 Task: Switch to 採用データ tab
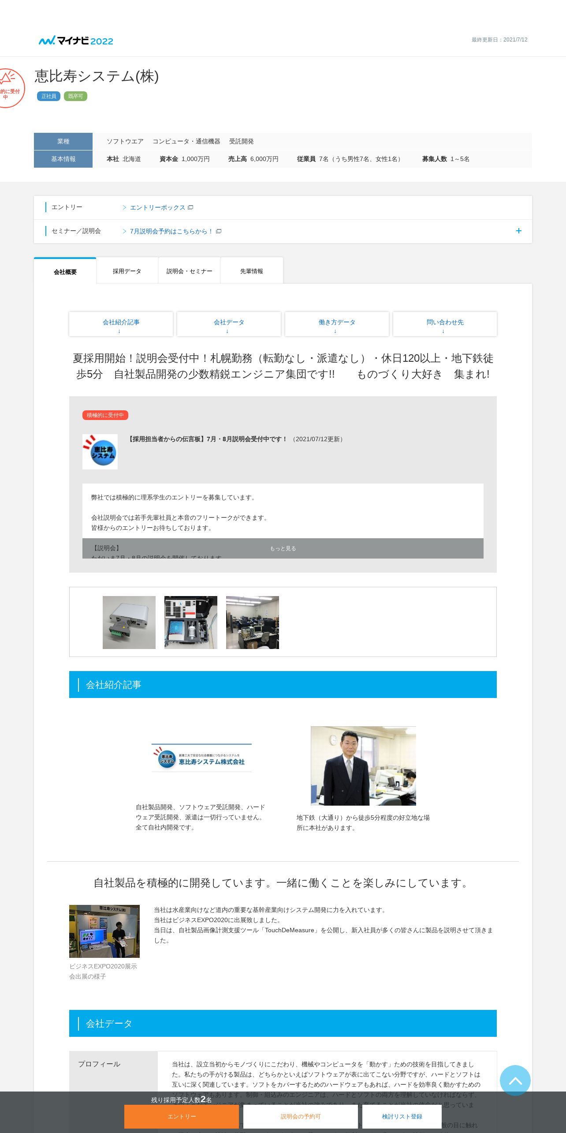click(127, 271)
